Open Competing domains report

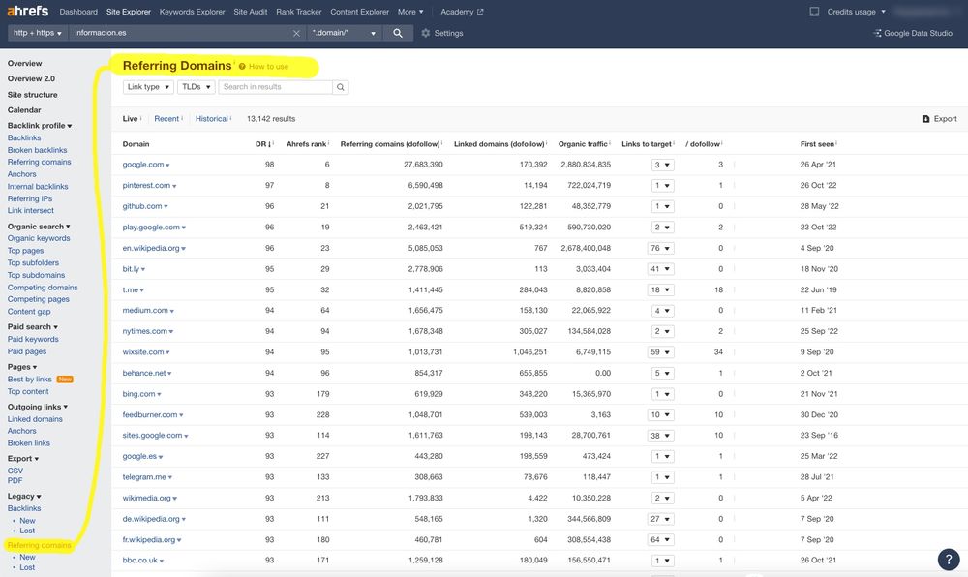pyautogui.click(x=43, y=288)
